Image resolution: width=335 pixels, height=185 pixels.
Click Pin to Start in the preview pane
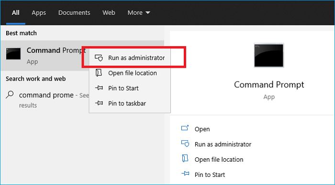210,175
